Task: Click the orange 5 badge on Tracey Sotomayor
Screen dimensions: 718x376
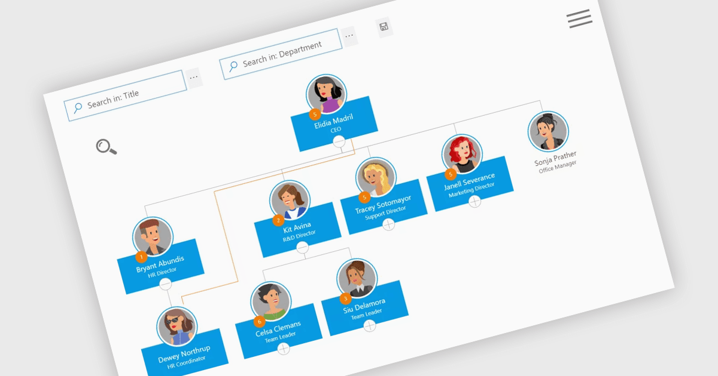Action: (x=364, y=198)
